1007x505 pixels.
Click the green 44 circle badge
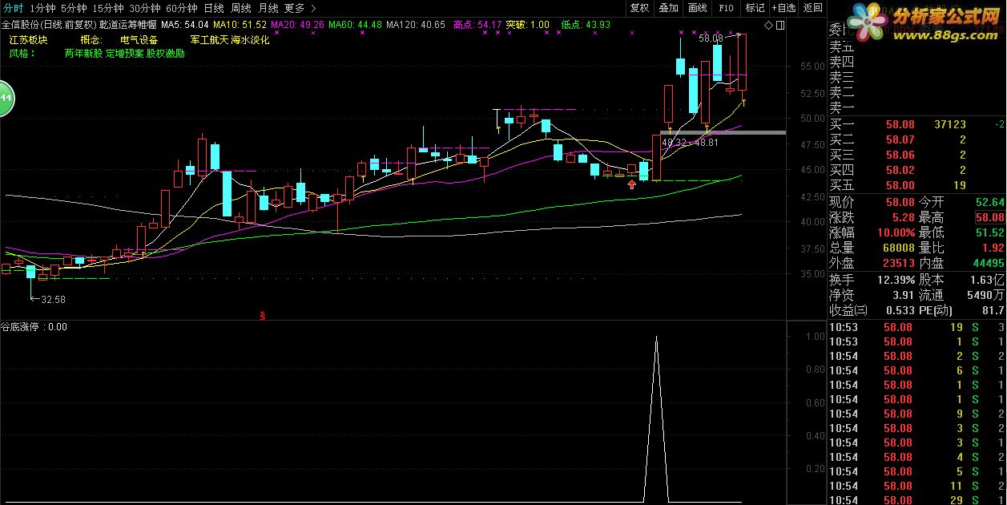coord(5,98)
